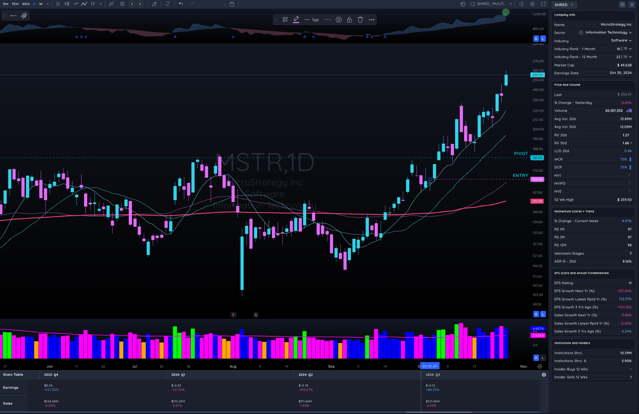This screenshot has height=414, width=639.
Task: Open SHRED_MULTI layout dropdown
Action: coord(491,4)
